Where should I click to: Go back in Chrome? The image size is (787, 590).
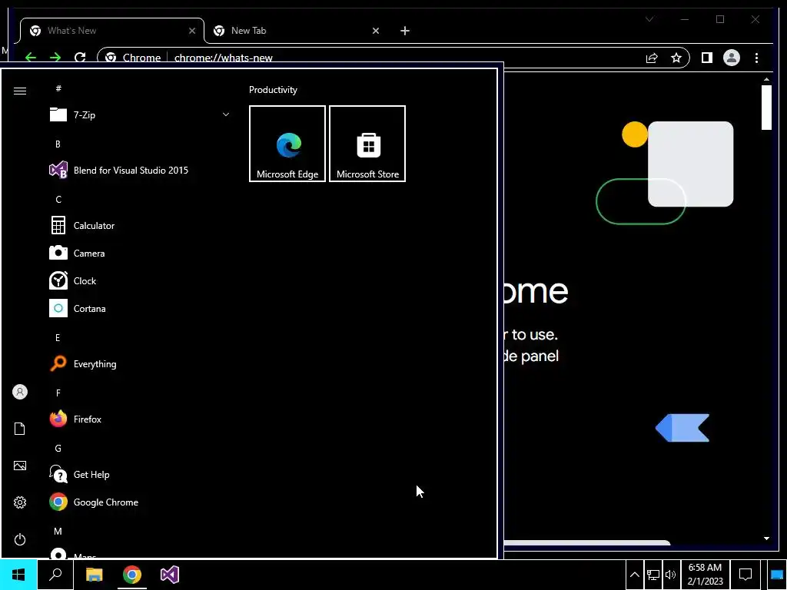pos(31,57)
